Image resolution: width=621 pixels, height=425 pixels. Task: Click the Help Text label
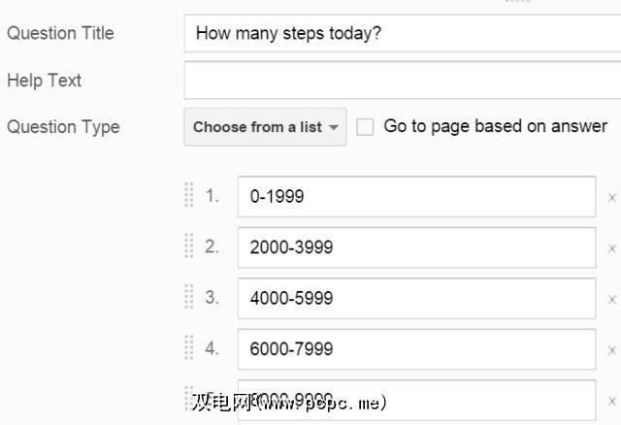[x=45, y=81]
